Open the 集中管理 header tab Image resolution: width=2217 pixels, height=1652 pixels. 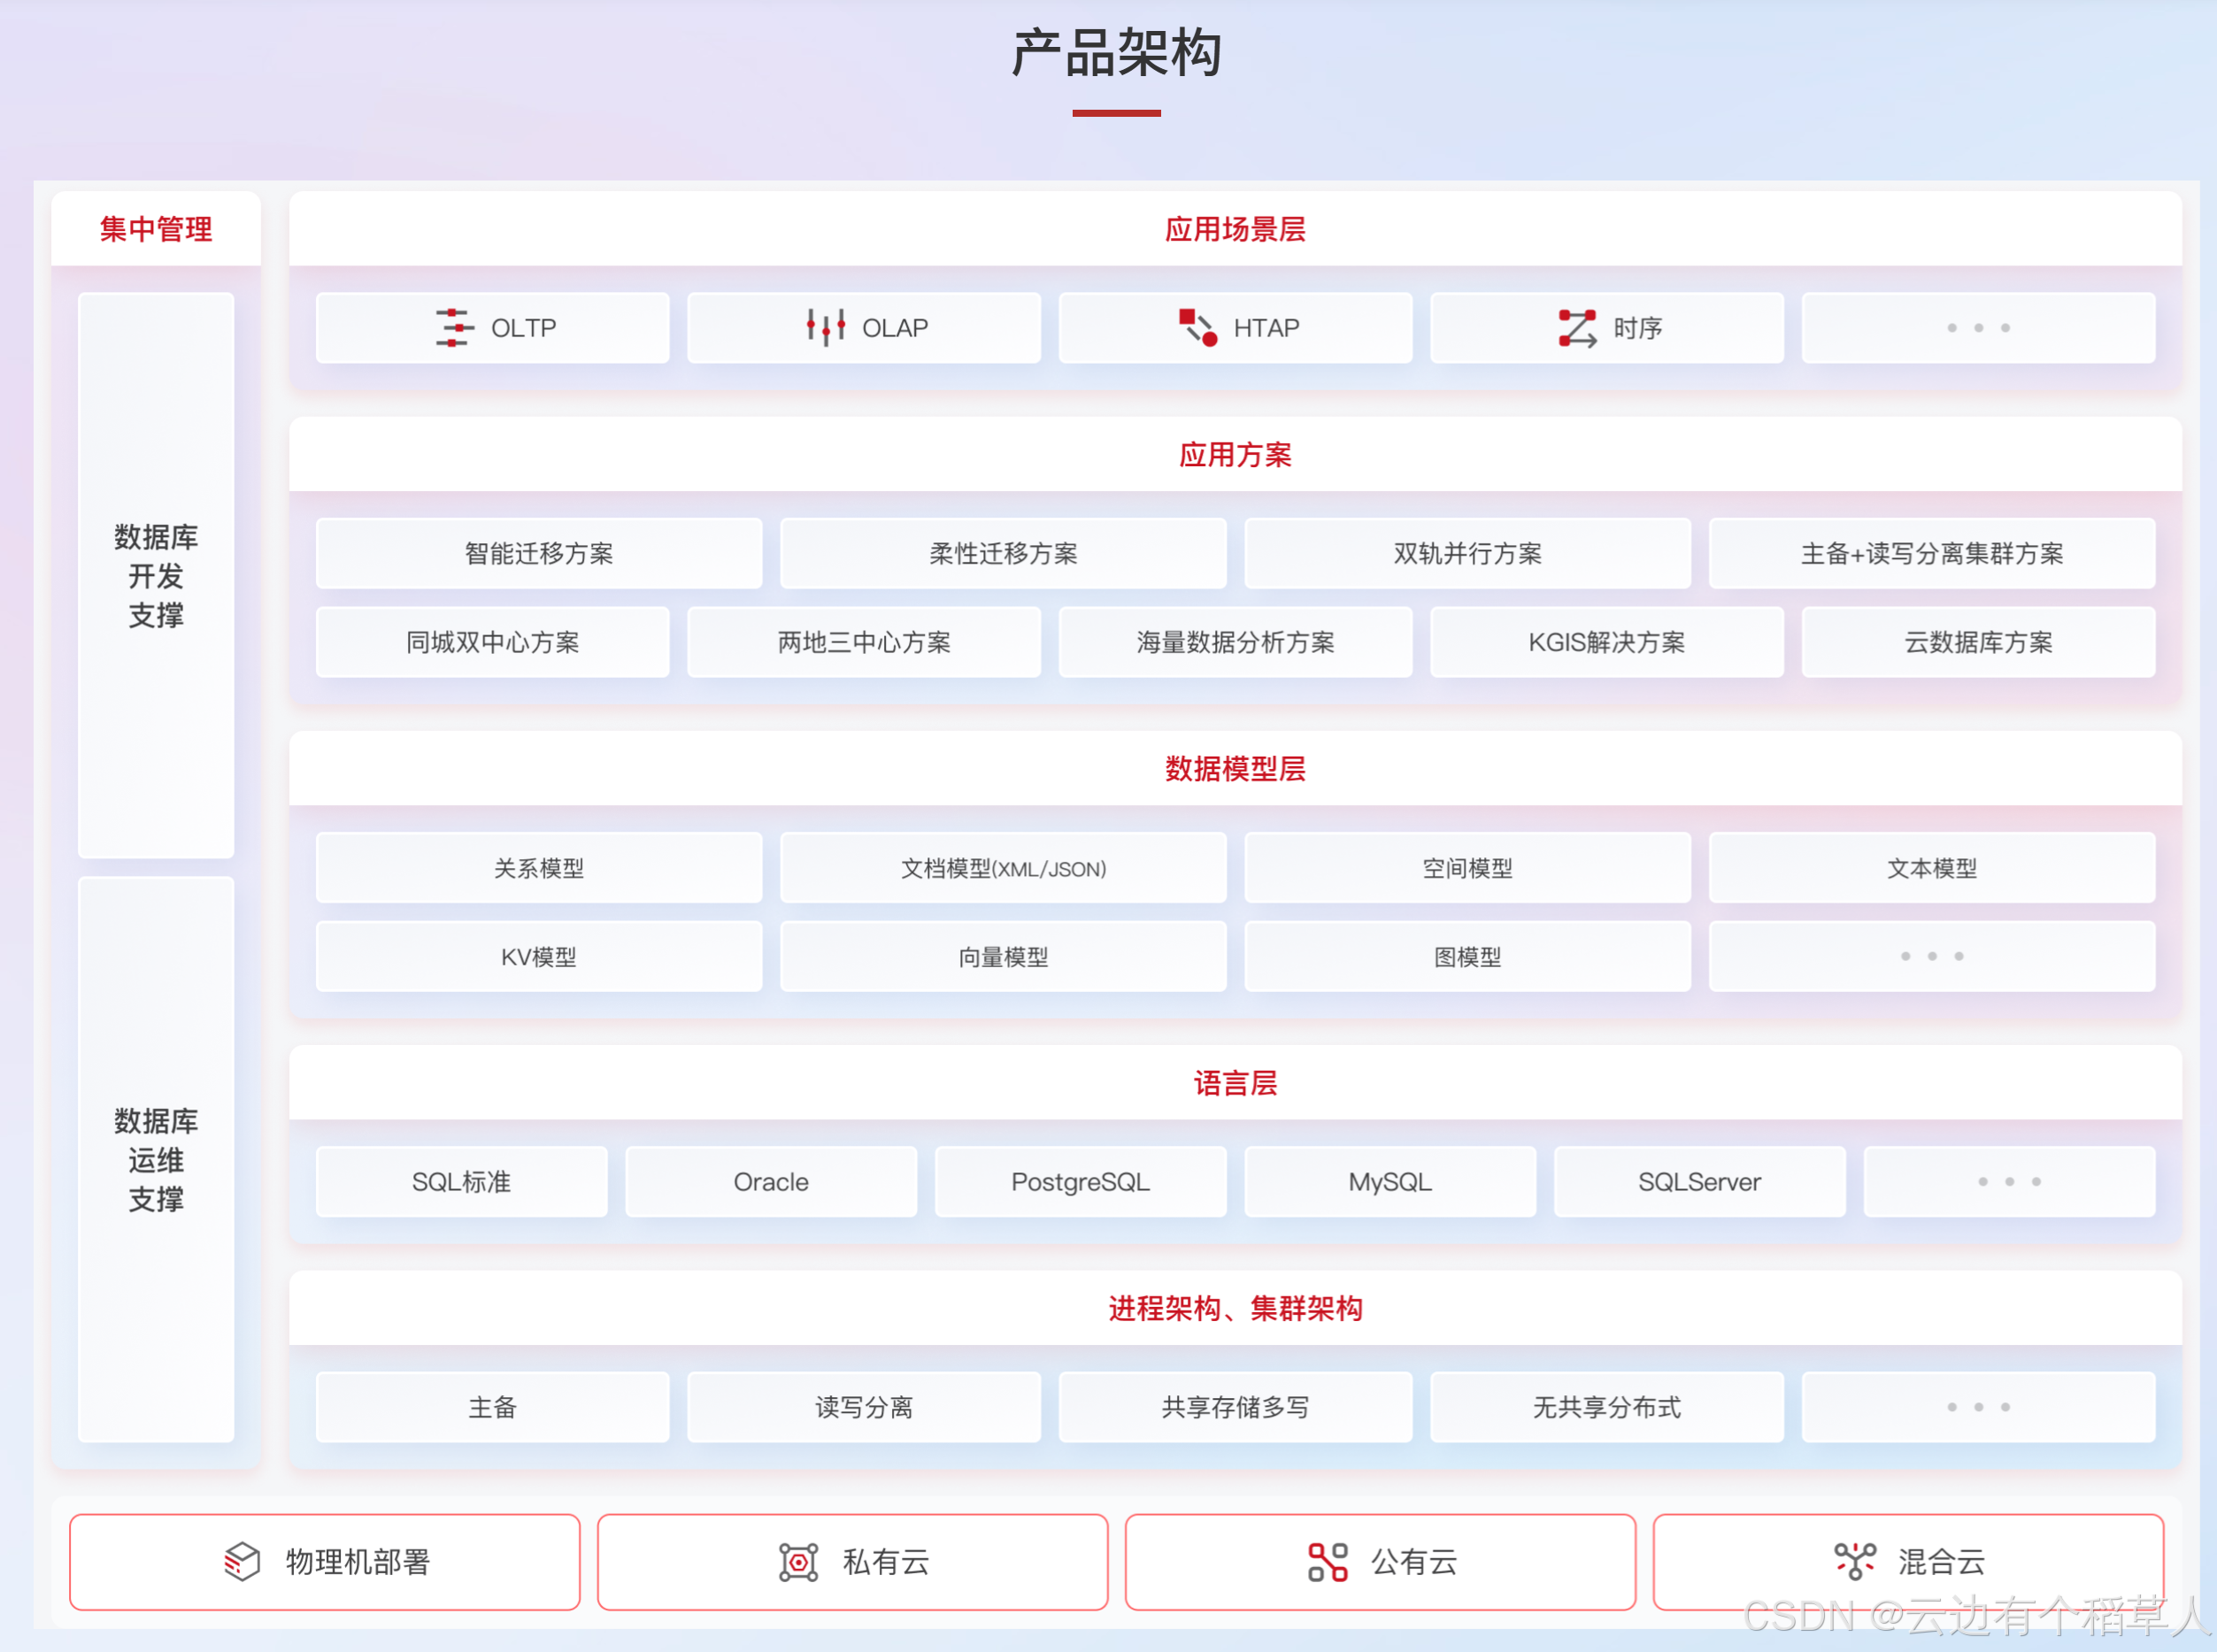(156, 229)
